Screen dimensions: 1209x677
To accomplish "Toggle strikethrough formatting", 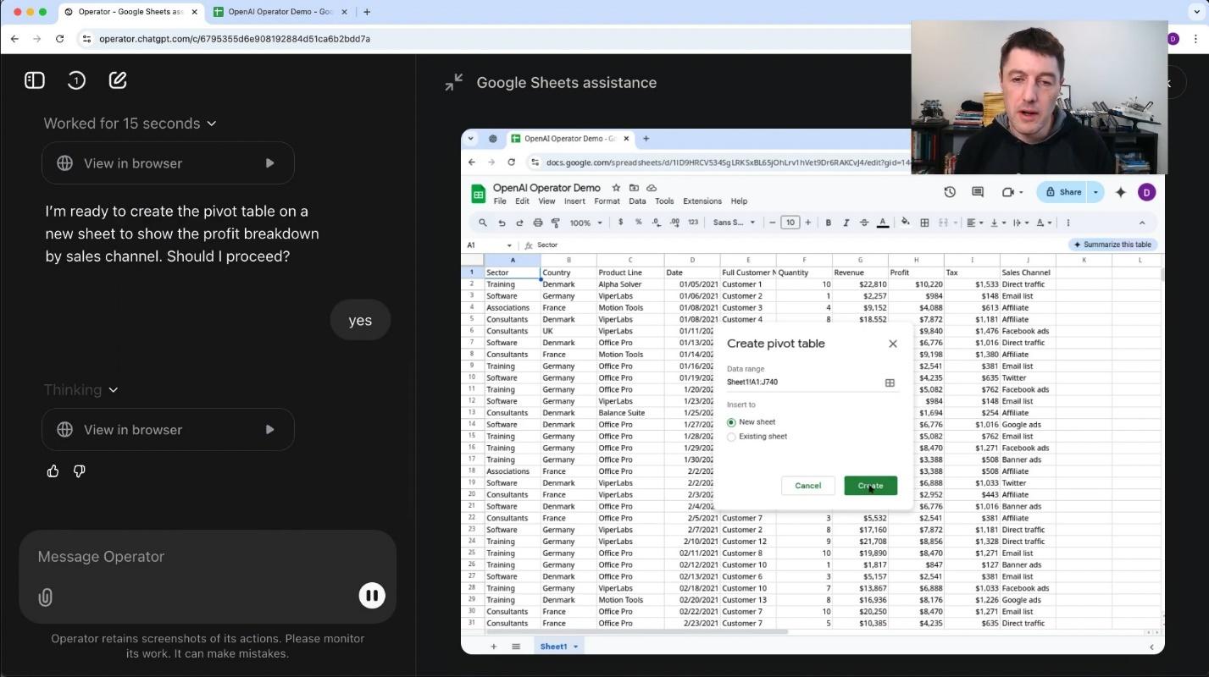I will click(864, 223).
